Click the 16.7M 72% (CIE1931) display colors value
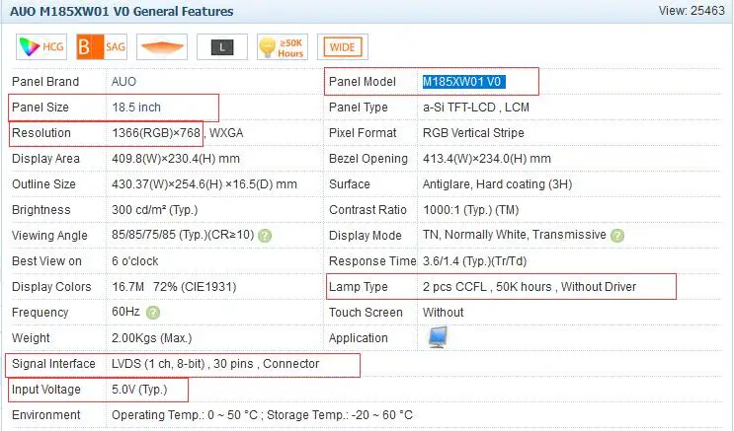734x431 pixels. (x=174, y=287)
